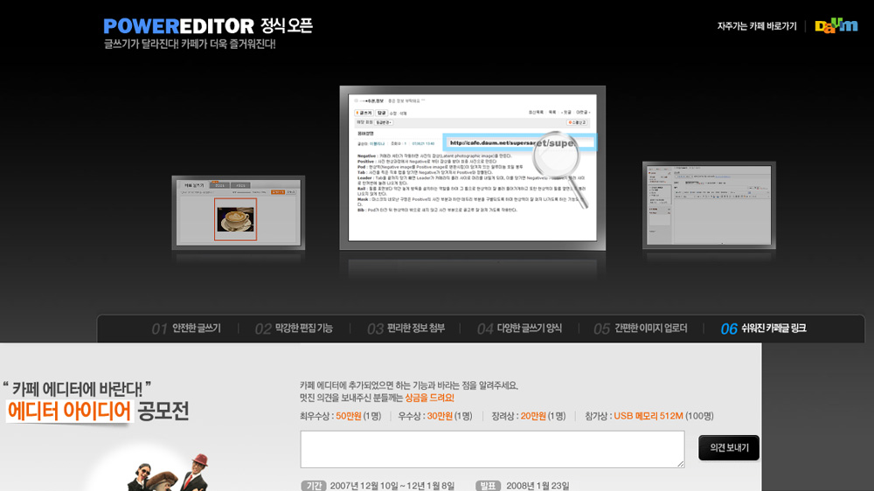Open the right editor screenshot thumbnail

point(709,205)
